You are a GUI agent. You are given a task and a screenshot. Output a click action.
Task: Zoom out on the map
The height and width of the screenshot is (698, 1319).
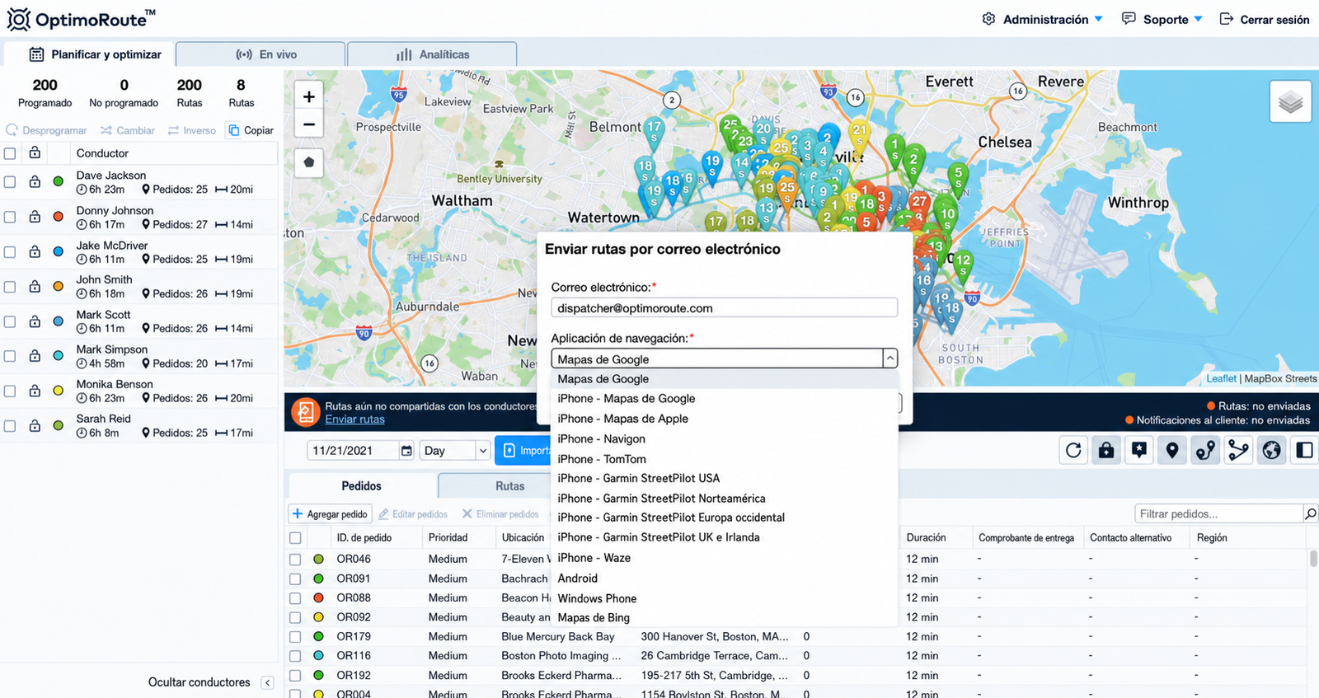[x=309, y=124]
